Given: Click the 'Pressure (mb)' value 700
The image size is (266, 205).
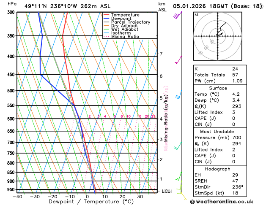Looking at the screenshot, I should point(237,138).
